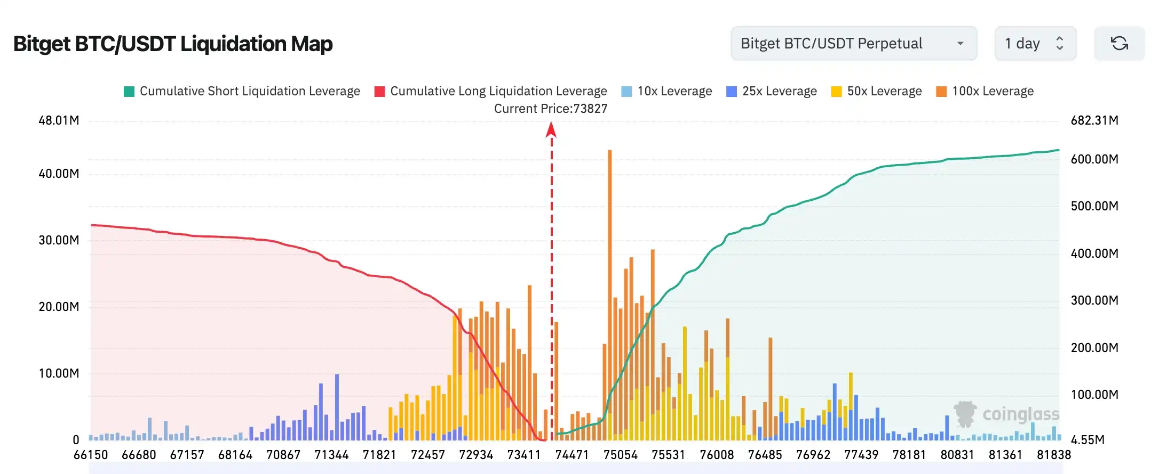Click the red current price arrowhead
The width and height of the screenshot is (1159, 474).
click(551, 129)
